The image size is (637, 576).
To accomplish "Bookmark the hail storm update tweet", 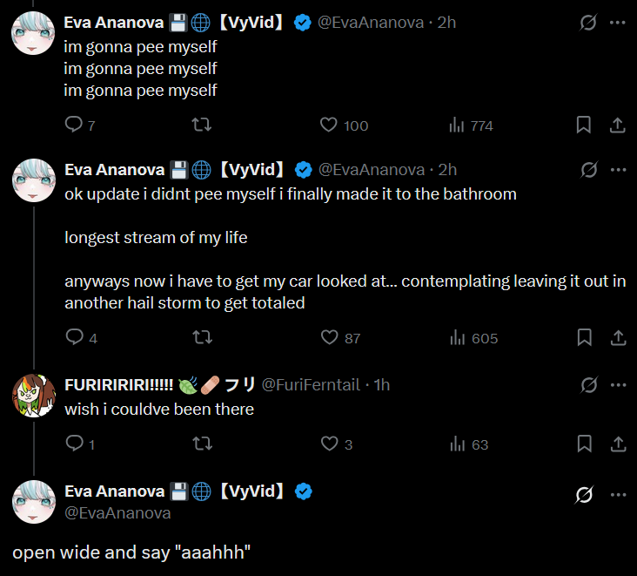I will click(584, 337).
